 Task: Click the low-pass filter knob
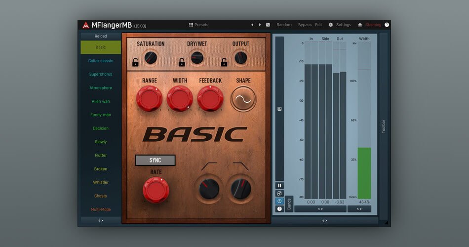(241, 189)
